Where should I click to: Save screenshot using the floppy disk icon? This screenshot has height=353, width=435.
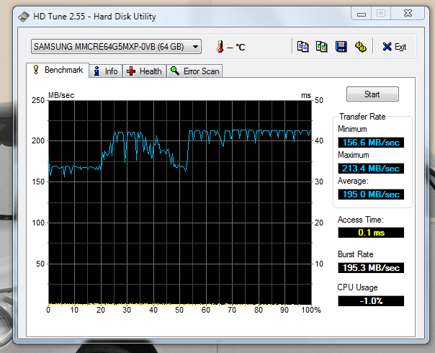[341, 47]
